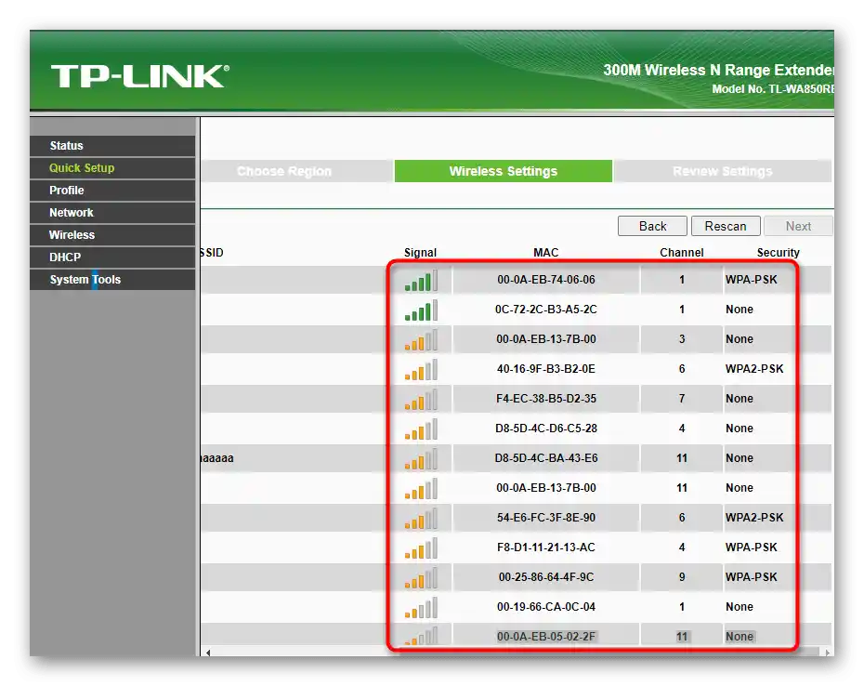Select the Choose Region step tab
Viewport: 864px width, 686px height.
pyautogui.click(x=296, y=171)
